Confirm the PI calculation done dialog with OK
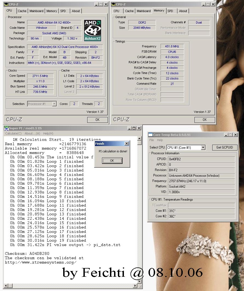244x291 pixels. [112, 161]
